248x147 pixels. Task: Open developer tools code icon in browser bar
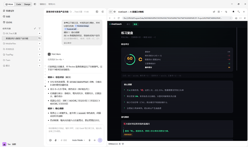pos(240,18)
